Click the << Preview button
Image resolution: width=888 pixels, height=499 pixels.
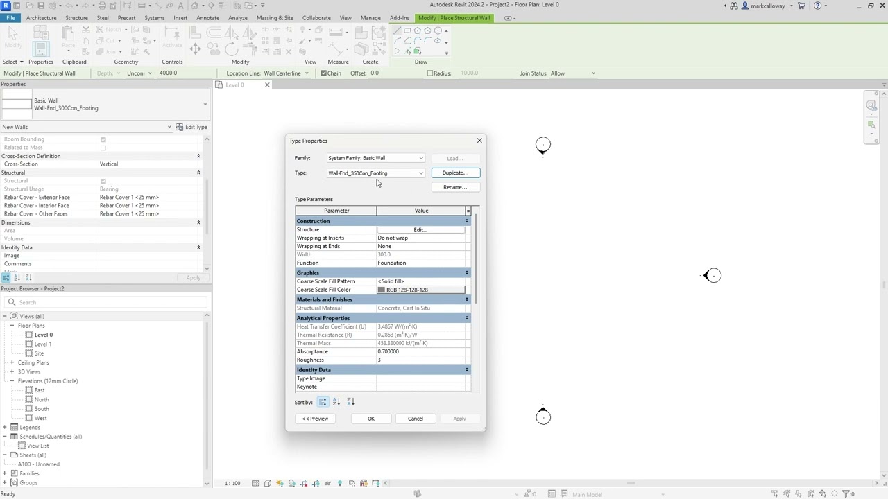pos(315,419)
